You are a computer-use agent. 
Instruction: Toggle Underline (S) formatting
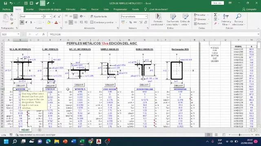(x=31, y=22)
